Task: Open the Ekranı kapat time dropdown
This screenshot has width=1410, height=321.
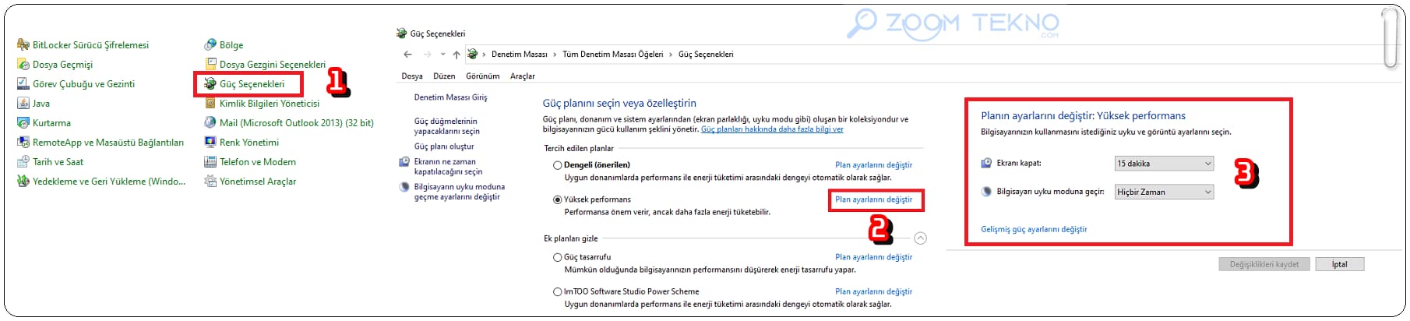Action: [1165, 163]
